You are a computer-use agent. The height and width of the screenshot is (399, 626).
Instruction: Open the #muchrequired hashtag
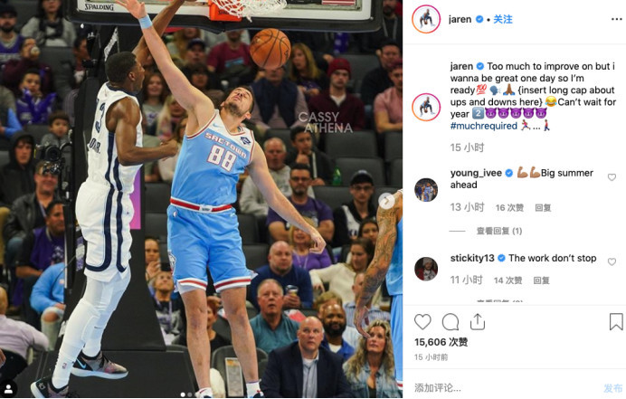pos(483,126)
